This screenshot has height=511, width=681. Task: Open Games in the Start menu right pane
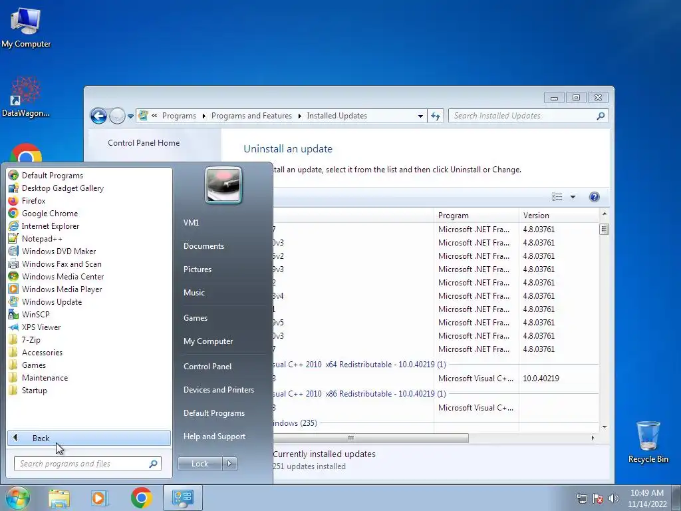point(196,317)
